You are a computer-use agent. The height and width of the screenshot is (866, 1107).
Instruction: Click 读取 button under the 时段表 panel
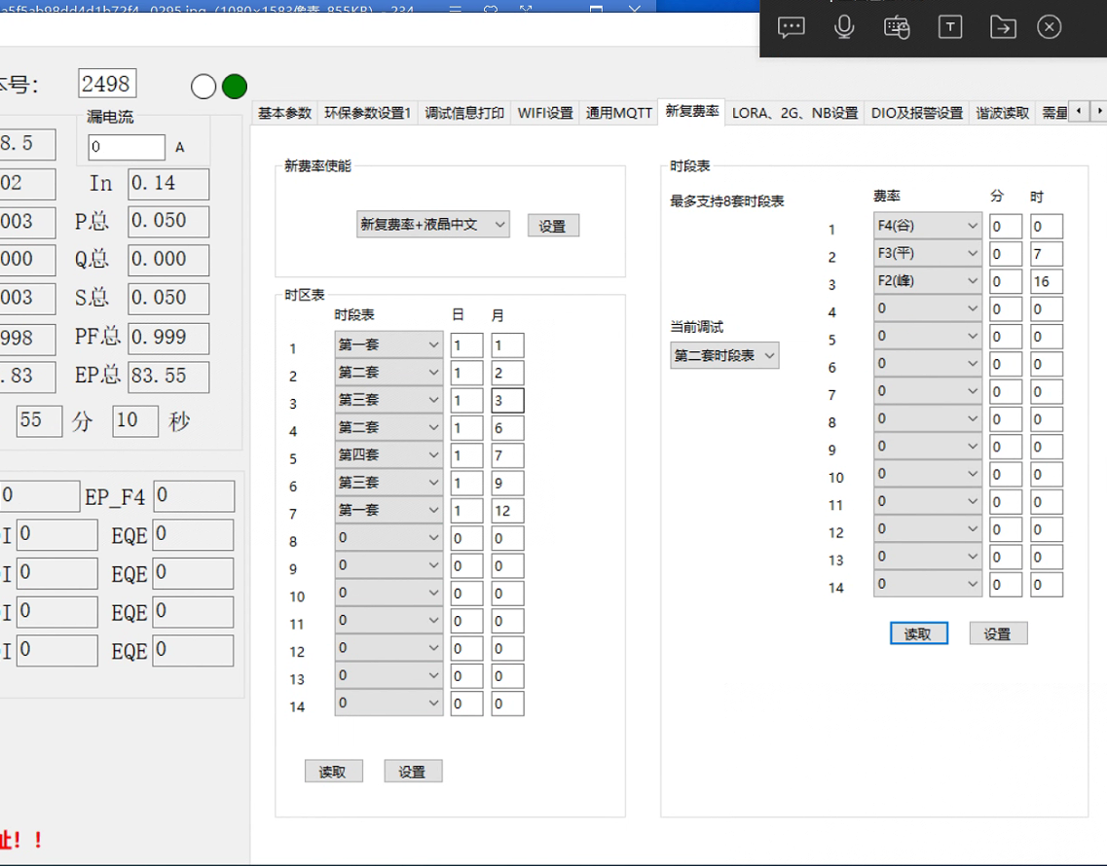coord(918,633)
